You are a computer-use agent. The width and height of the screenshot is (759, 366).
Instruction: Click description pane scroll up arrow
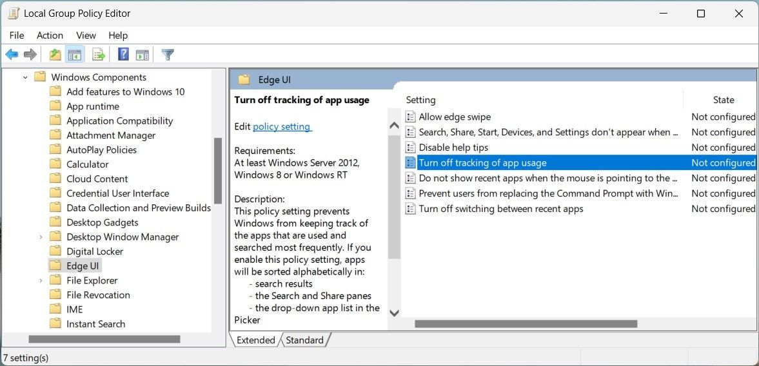pos(394,126)
